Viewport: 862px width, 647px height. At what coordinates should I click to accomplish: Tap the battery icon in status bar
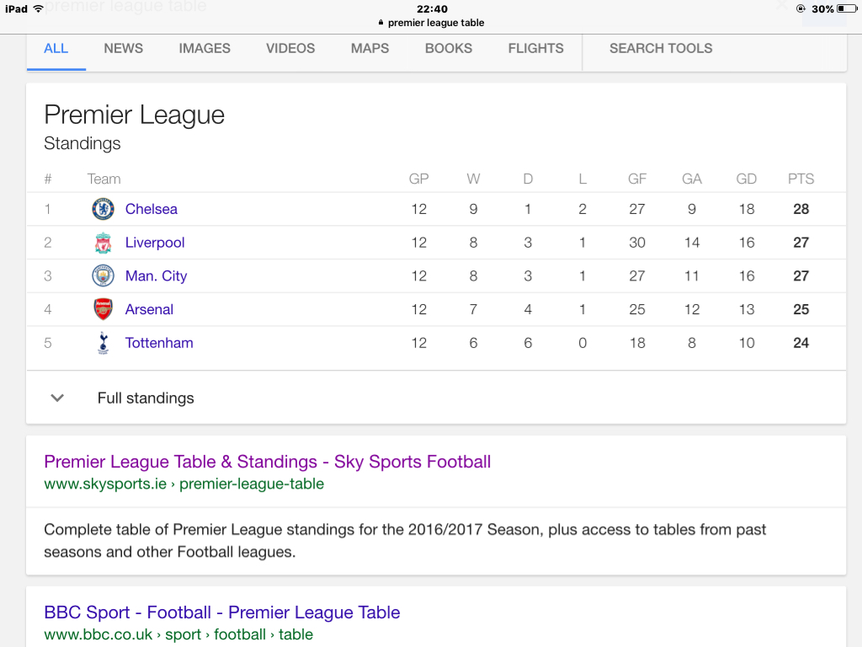[846, 9]
